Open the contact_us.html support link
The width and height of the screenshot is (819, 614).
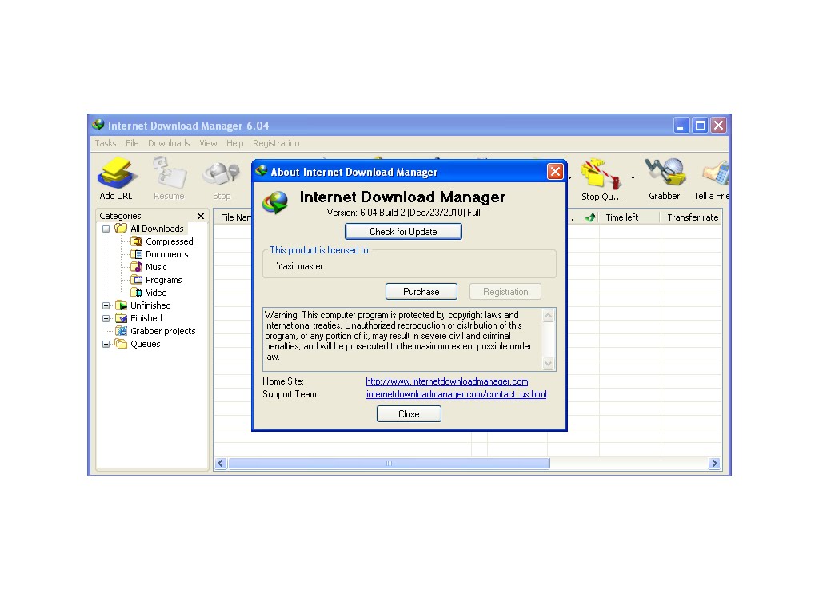tap(456, 394)
